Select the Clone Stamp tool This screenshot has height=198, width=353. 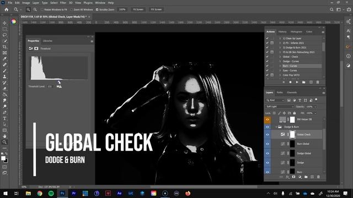click(x=4, y=76)
